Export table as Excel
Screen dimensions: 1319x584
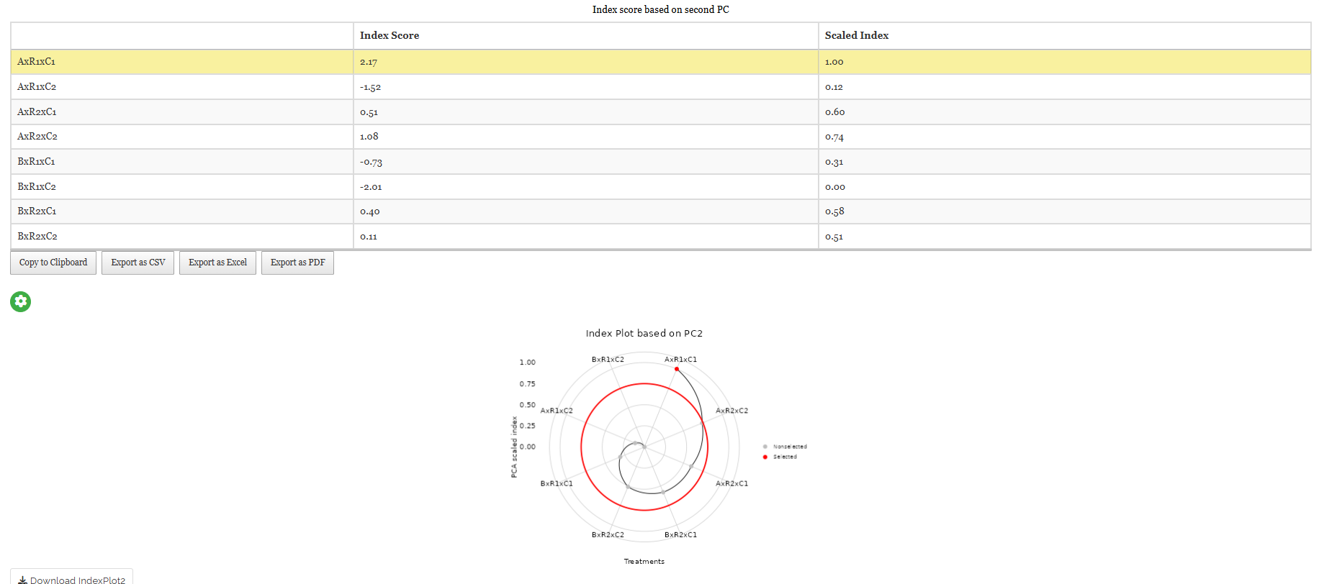point(217,263)
